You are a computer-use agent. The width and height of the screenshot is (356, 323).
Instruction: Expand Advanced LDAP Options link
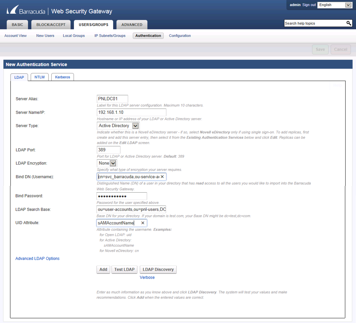[x=38, y=259]
